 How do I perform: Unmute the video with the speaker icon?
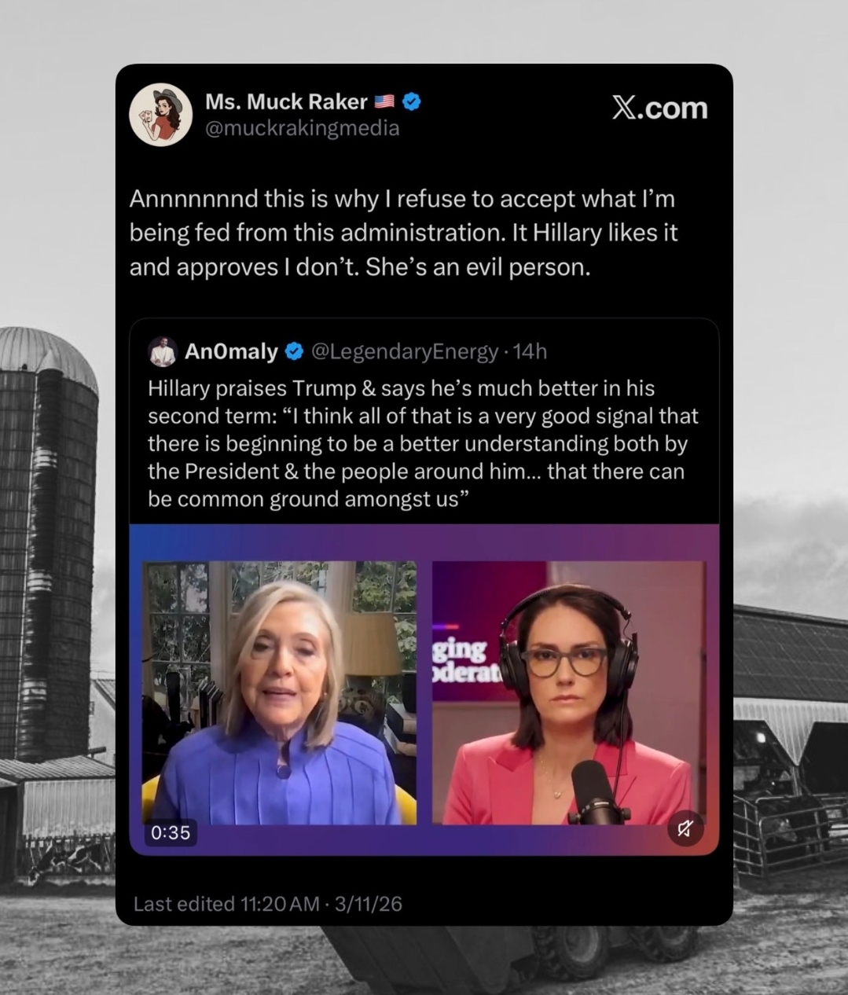point(685,828)
